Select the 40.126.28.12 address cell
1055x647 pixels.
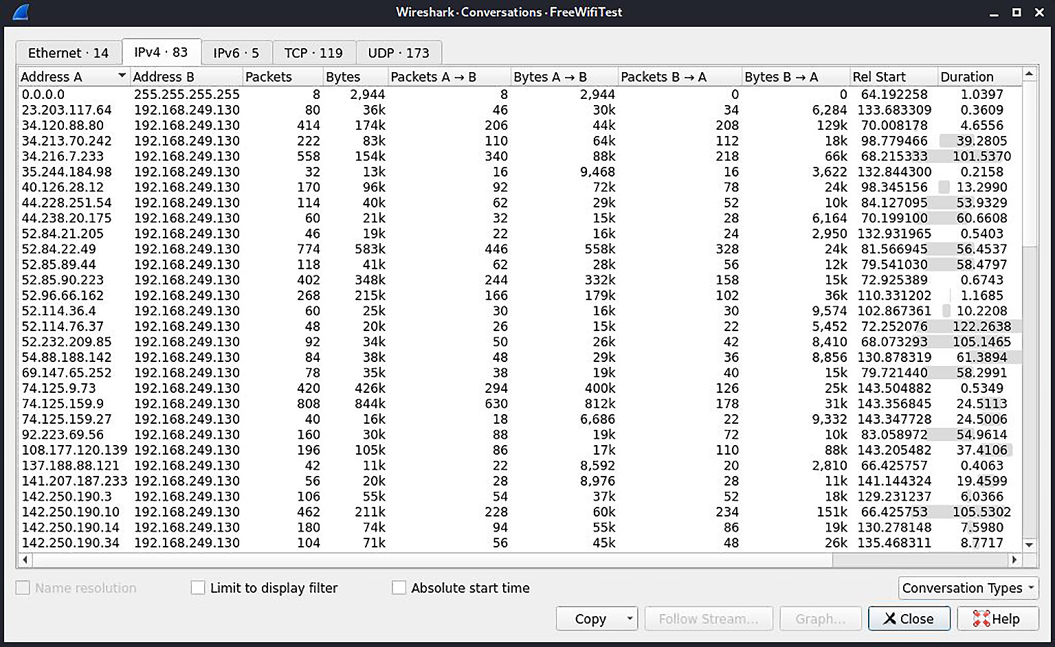click(x=63, y=188)
